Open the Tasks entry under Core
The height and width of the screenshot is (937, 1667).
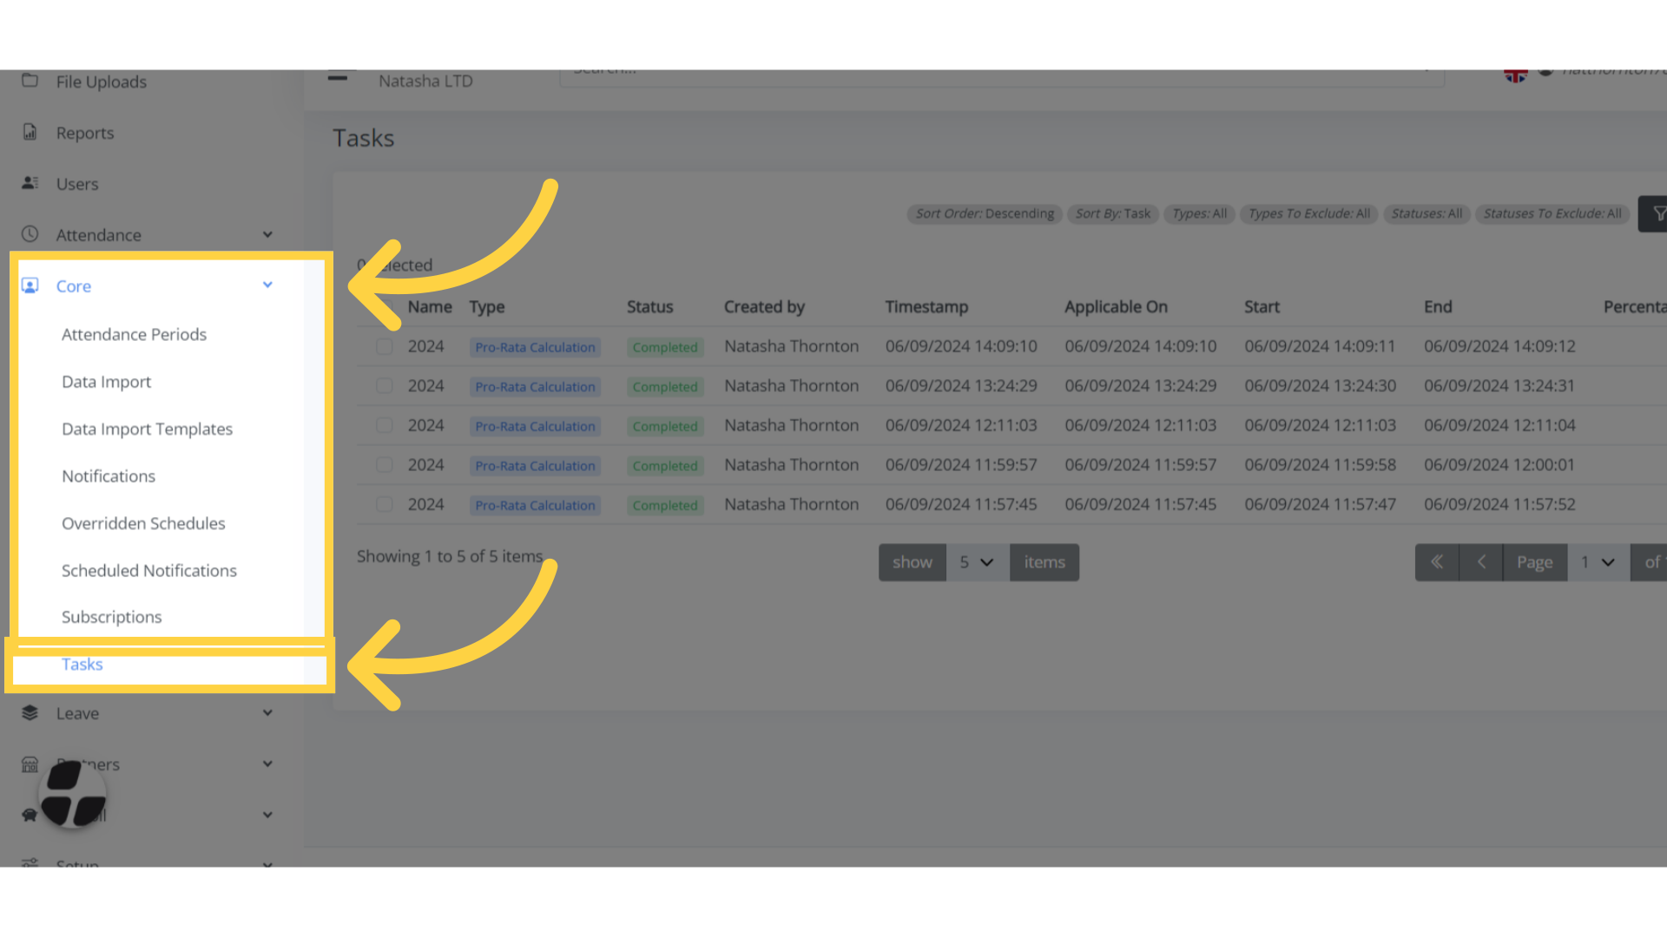click(82, 664)
